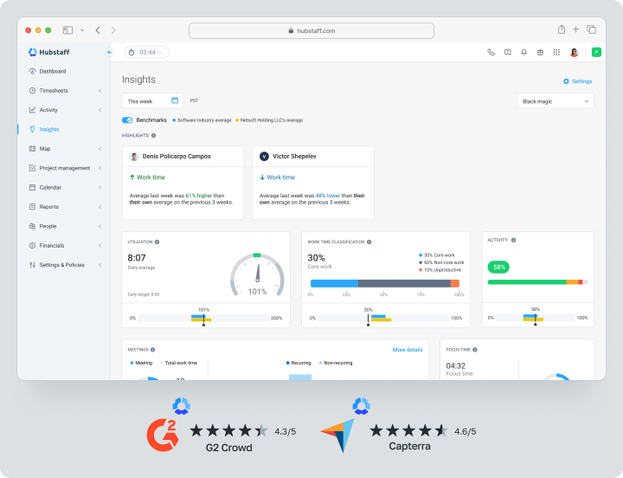Click the work classification progress bar
Viewport: 623px width, 478px height.
(384, 283)
